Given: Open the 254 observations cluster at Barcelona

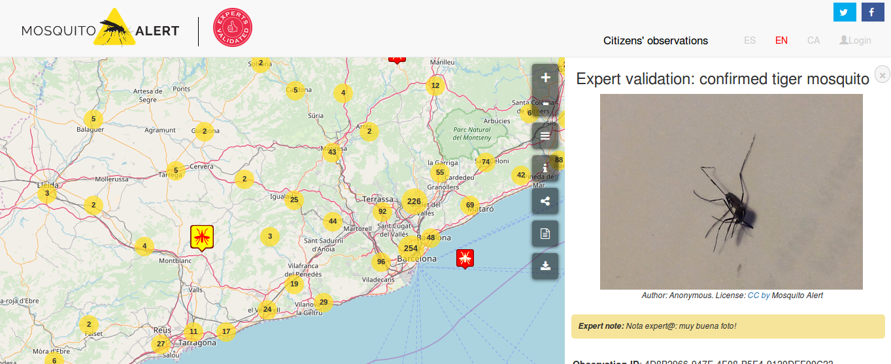Looking at the screenshot, I should tap(411, 248).
